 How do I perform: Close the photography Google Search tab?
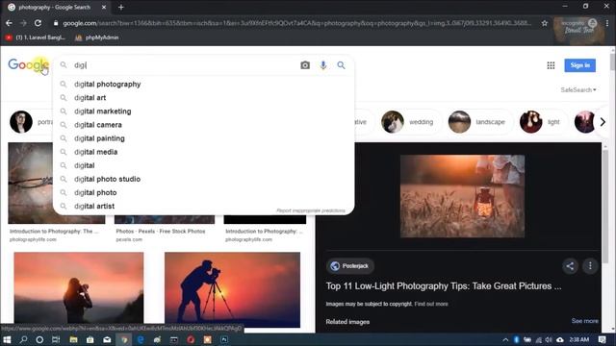point(104,7)
